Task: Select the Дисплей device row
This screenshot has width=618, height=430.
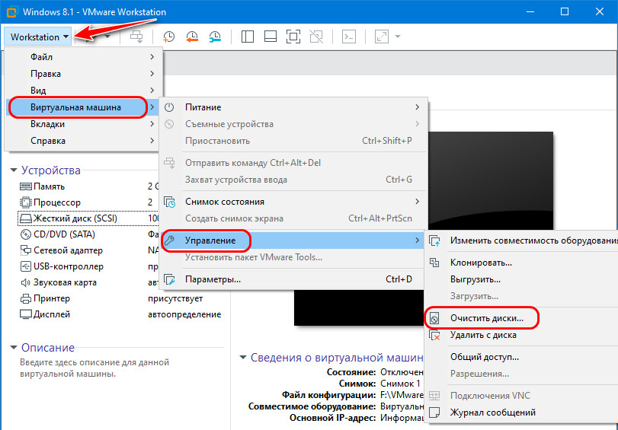Action: (x=120, y=314)
